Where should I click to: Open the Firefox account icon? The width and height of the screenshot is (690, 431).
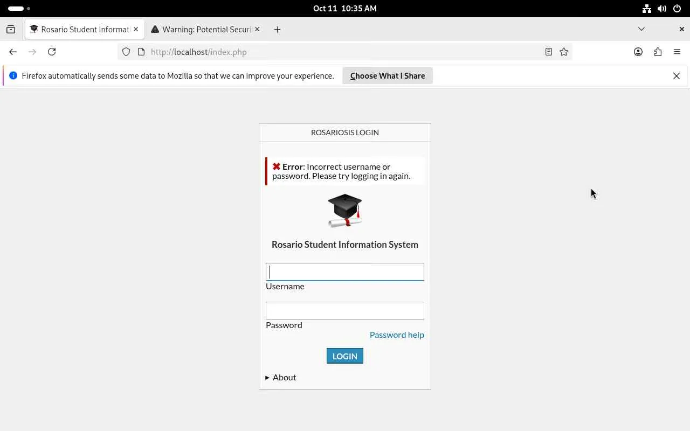coord(638,52)
